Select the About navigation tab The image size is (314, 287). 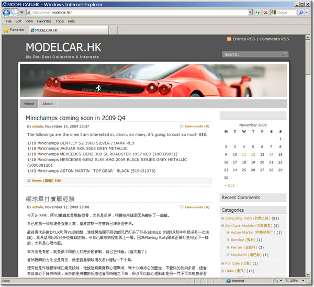click(x=48, y=104)
